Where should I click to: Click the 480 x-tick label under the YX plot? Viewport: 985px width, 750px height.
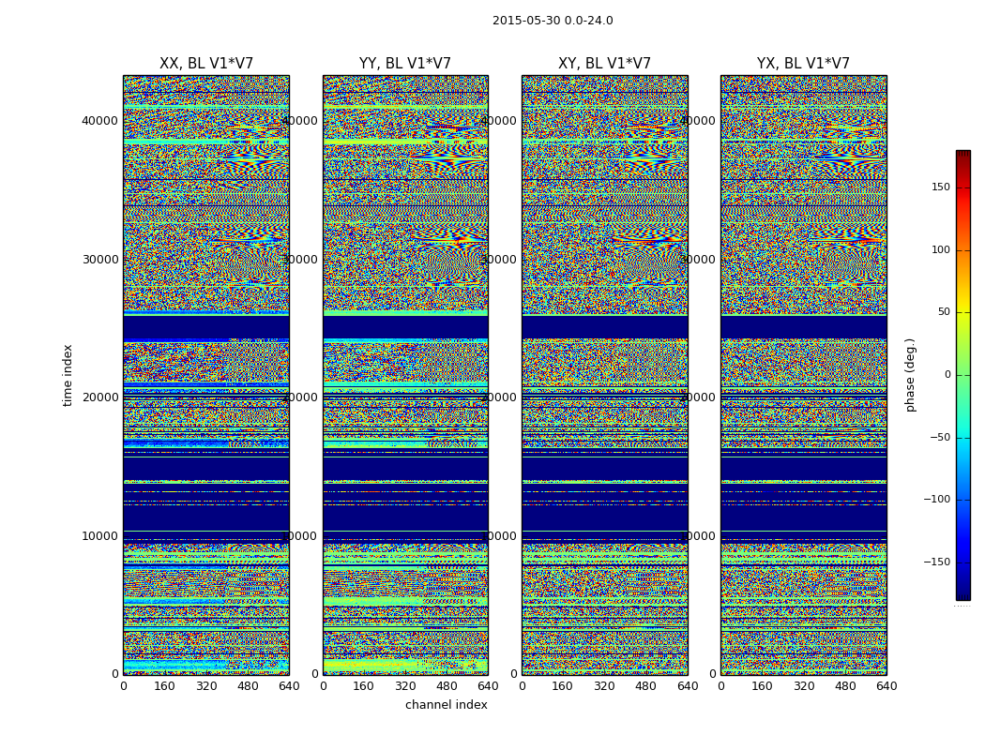pyautogui.click(x=845, y=686)
